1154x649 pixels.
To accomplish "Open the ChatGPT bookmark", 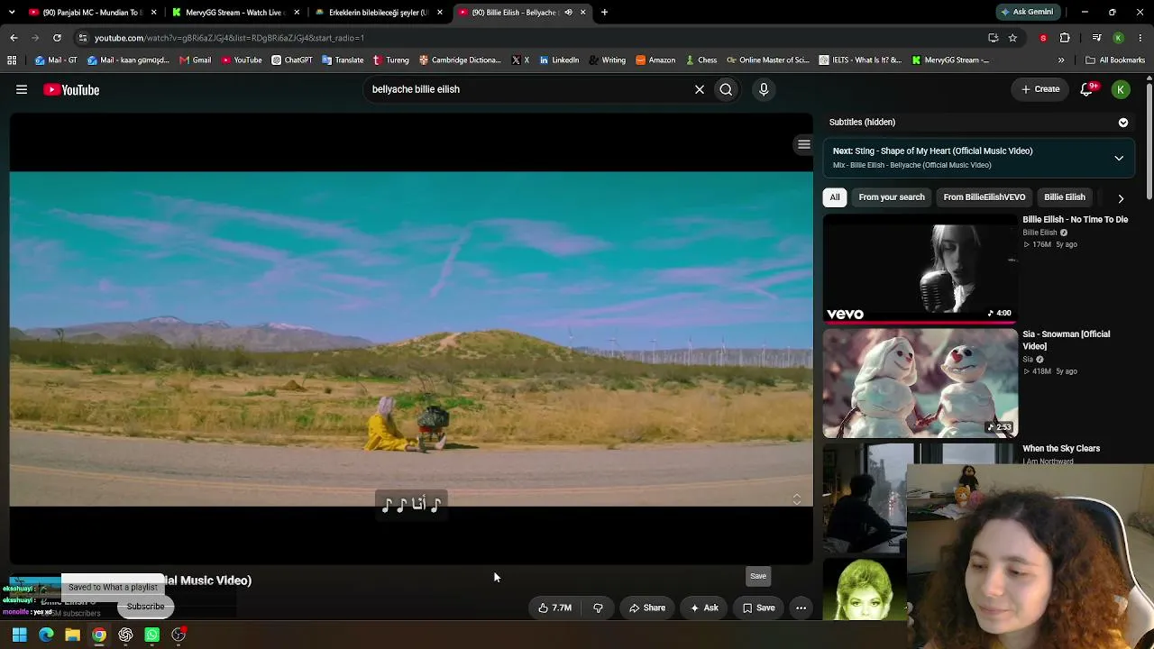I will [291, 60].
